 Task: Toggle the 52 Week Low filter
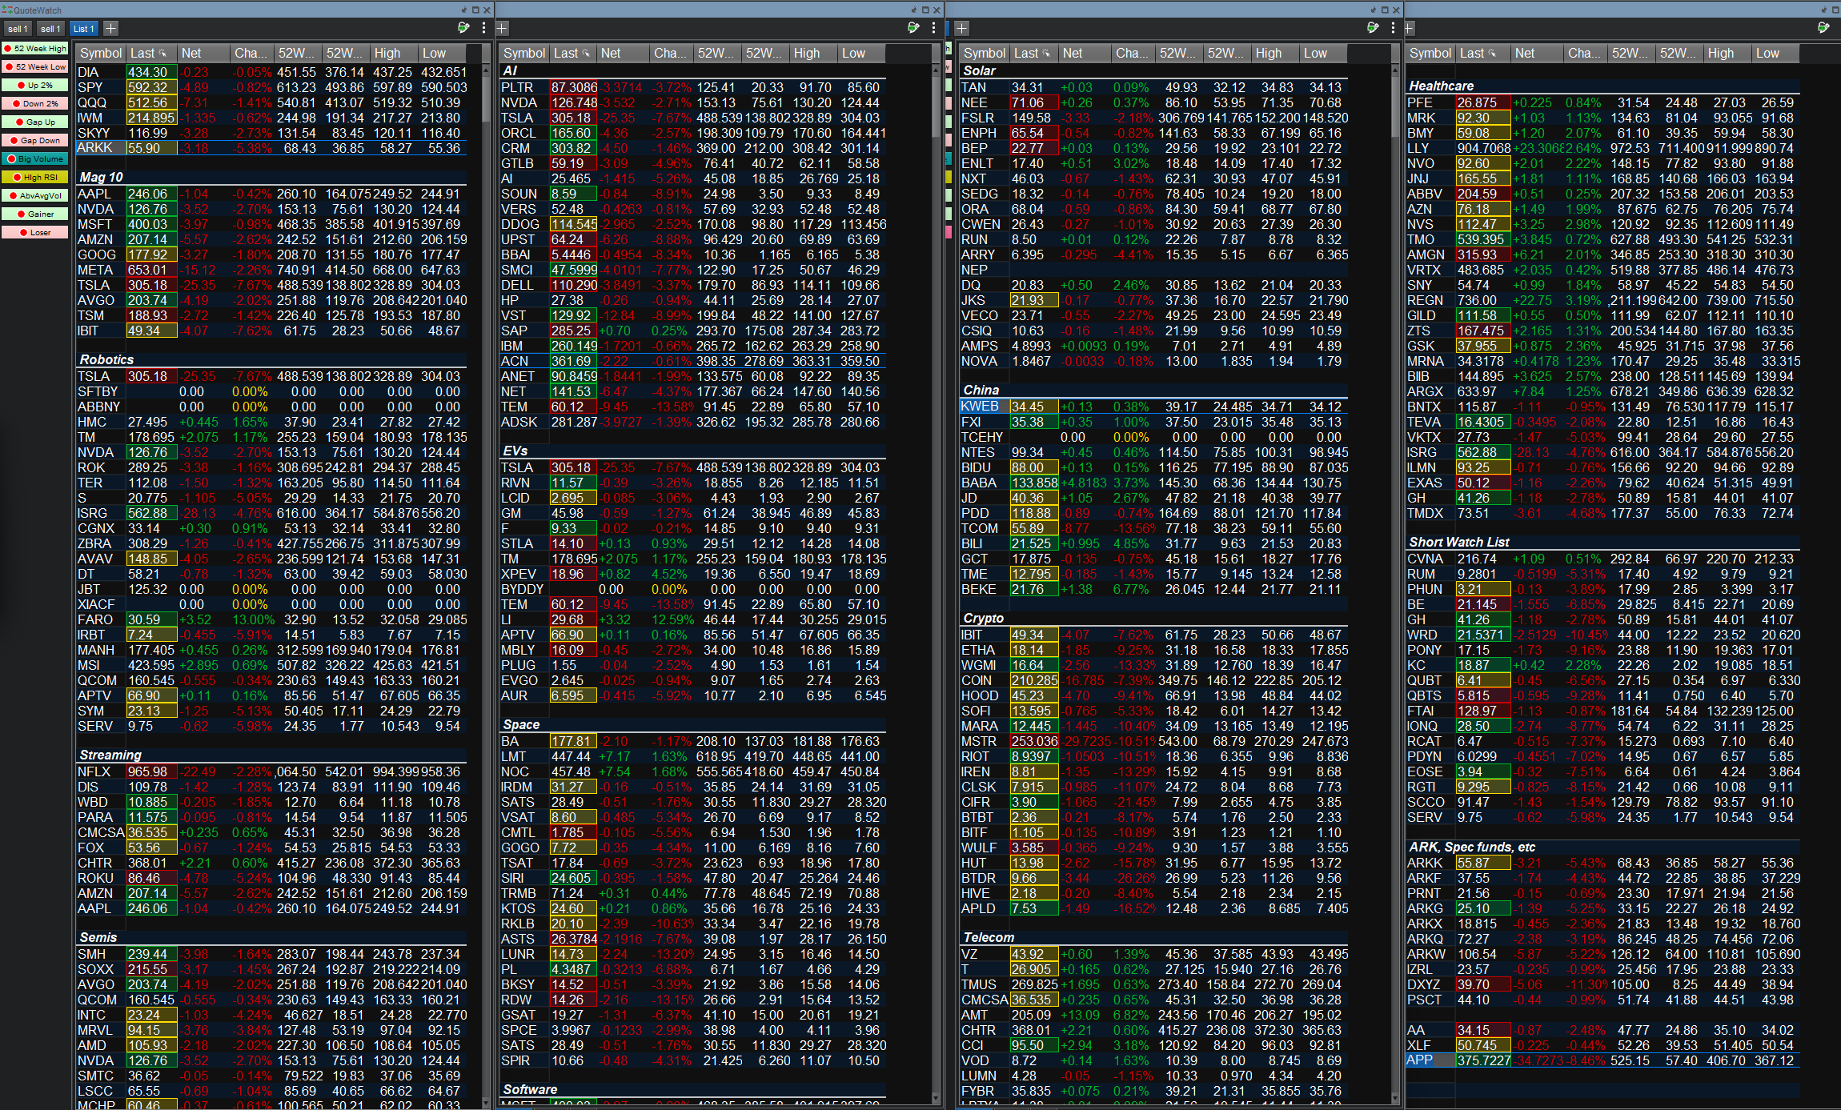click(x=35, y=67)
